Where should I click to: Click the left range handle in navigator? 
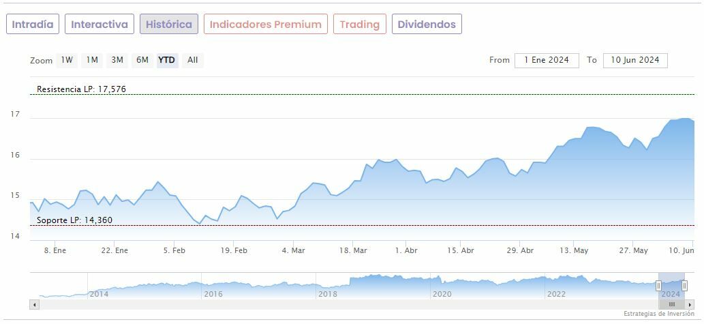pos(658,286)
